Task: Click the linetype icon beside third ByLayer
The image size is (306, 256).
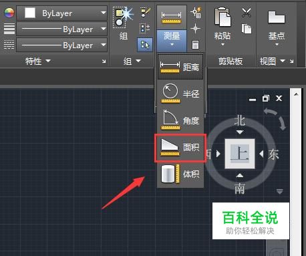Action: tap(9, 45)
